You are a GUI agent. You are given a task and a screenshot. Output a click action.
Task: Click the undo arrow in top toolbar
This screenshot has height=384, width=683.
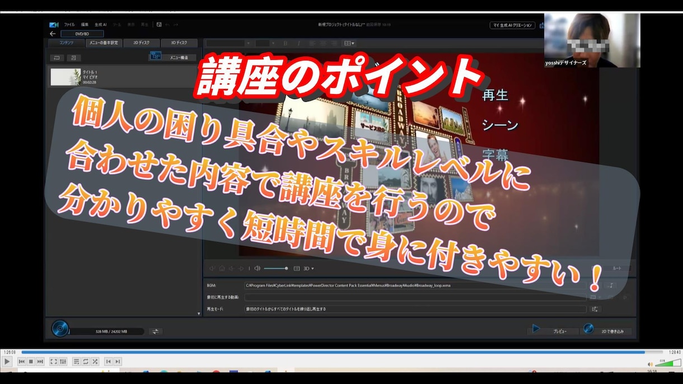tap(168, 25)
